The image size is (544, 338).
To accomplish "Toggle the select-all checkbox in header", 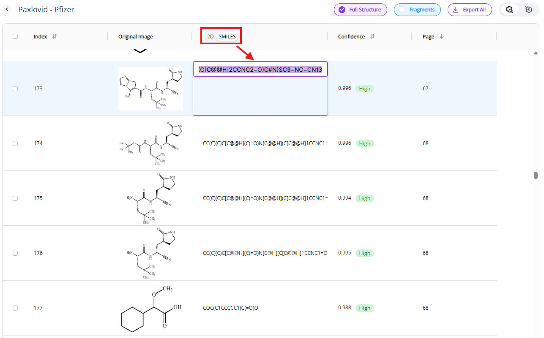I will (x=15, y=36).
